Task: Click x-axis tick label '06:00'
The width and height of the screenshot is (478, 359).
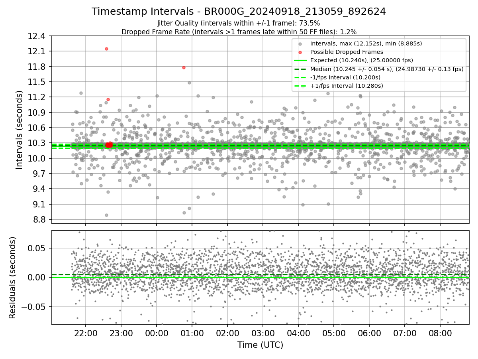Action: coord(369,333)
